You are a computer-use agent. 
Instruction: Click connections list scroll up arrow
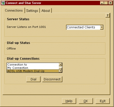60,64
